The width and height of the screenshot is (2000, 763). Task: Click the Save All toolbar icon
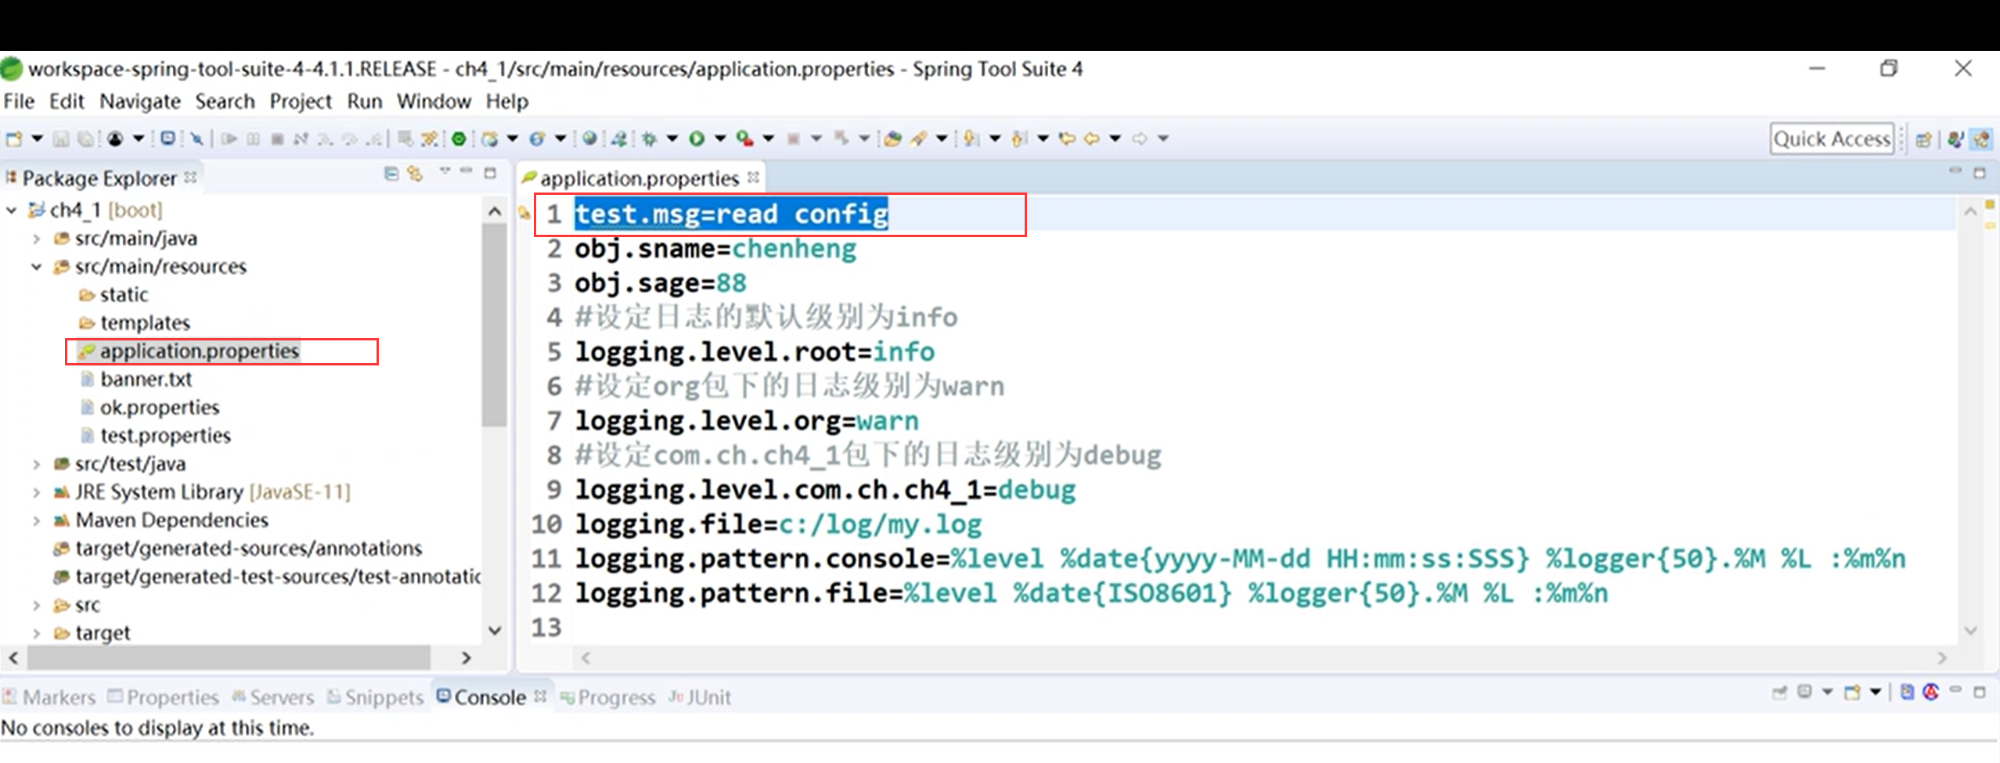click(x=85, y=139)
